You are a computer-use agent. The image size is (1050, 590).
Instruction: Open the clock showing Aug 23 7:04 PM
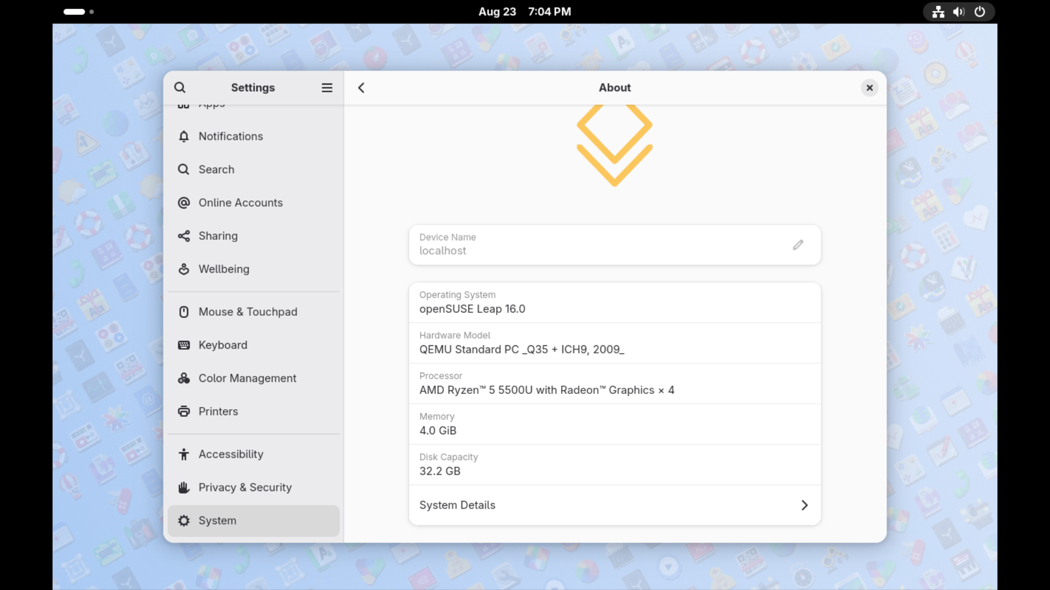524,11
